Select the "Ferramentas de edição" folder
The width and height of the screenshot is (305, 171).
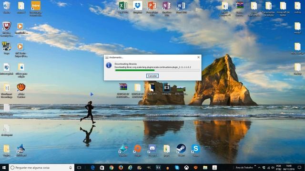(269, 9)
